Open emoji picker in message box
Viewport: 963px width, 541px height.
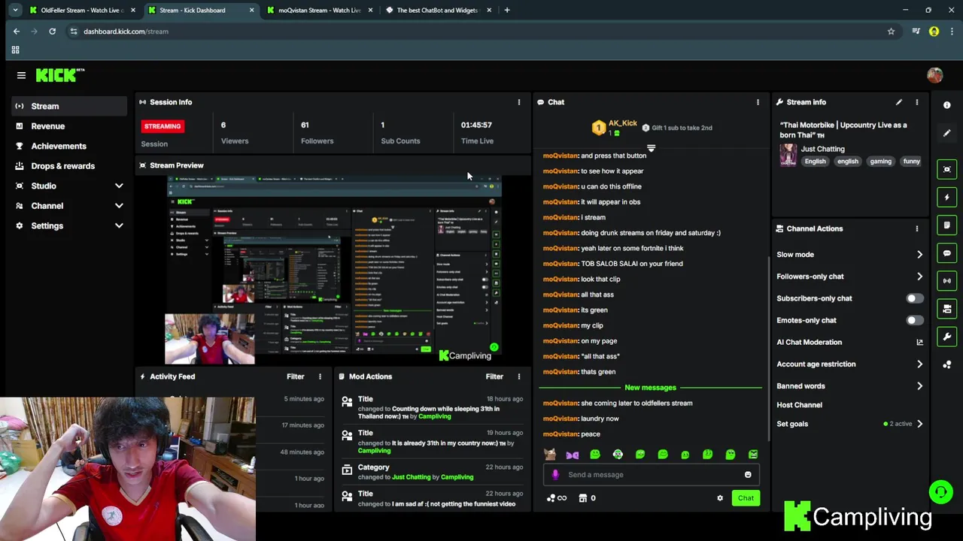coord(748,475)
